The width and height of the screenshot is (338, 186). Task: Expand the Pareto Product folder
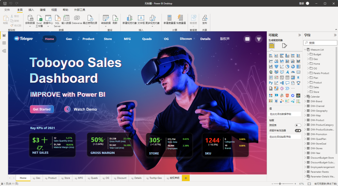tap(308, 73)
